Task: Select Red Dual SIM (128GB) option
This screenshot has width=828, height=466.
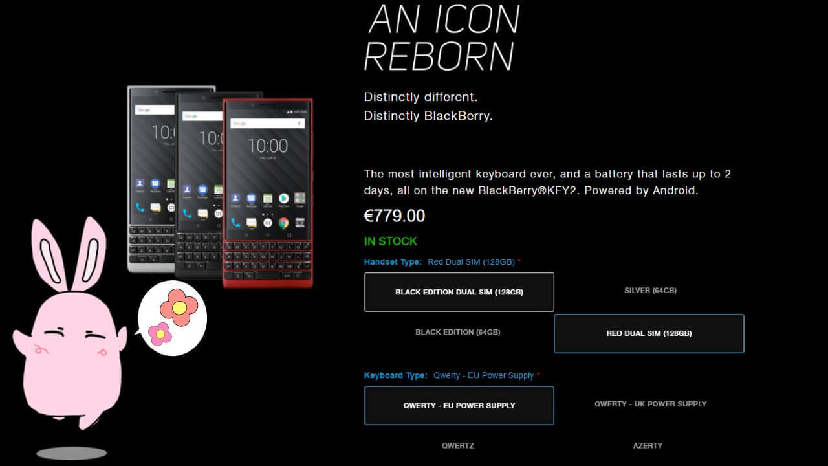Action: (x=649, y=333)
